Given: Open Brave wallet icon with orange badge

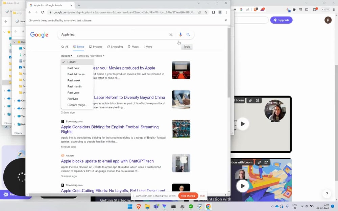Looking at the screenshot, I should pyautogui.click(x=315, y=9).
